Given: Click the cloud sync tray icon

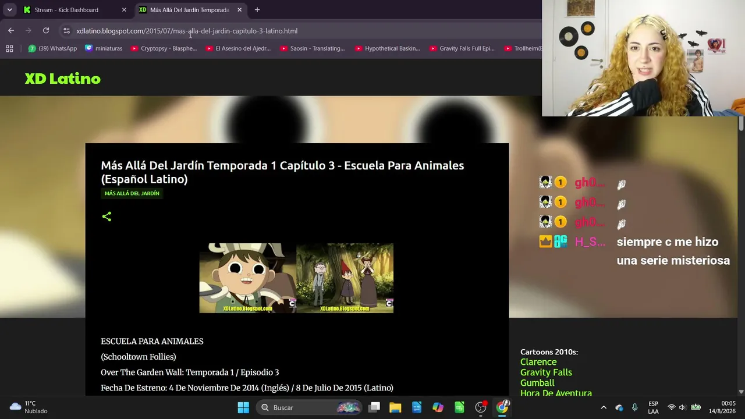Looking at the screenshot, I should click(x=619, y=407).
